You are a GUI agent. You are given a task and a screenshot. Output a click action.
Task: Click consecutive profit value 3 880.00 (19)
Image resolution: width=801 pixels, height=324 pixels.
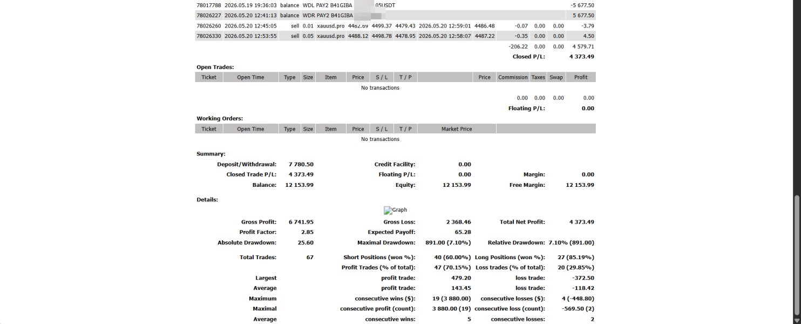tap(451, 309)
